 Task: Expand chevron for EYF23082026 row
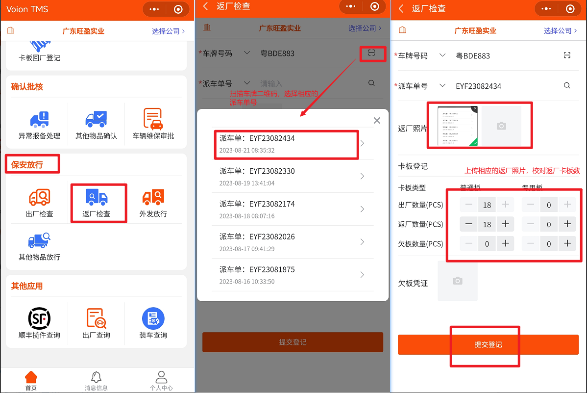[362, 242]
